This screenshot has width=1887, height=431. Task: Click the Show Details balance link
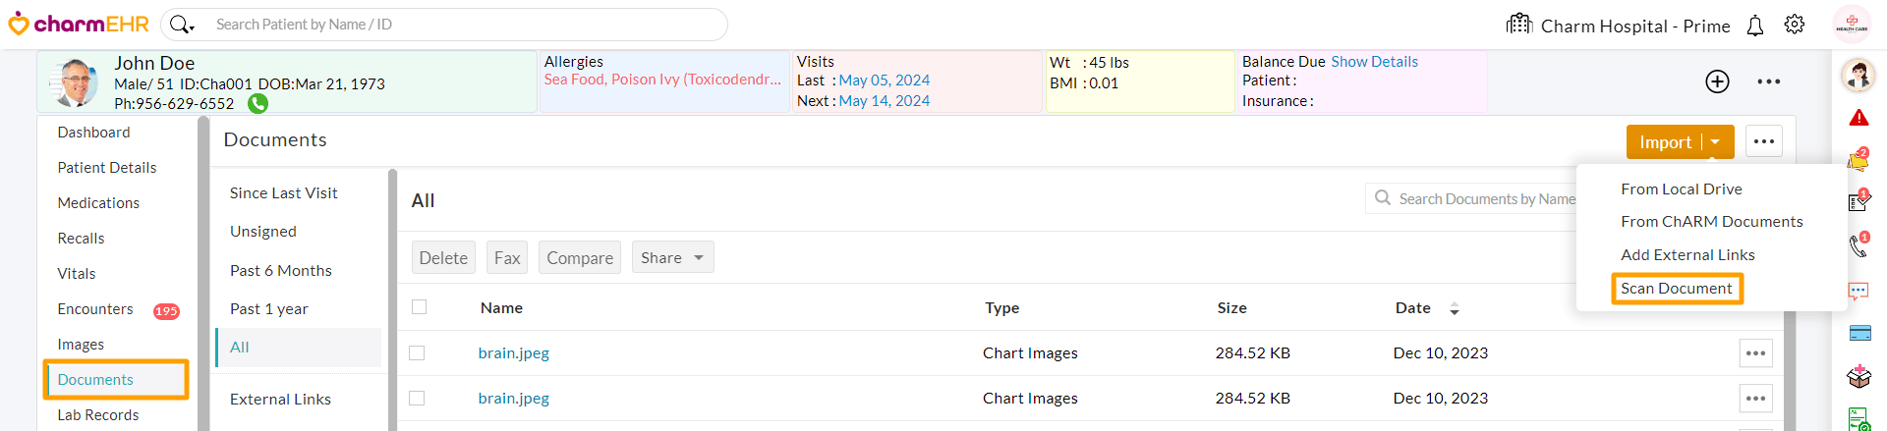pos(1374,62)
